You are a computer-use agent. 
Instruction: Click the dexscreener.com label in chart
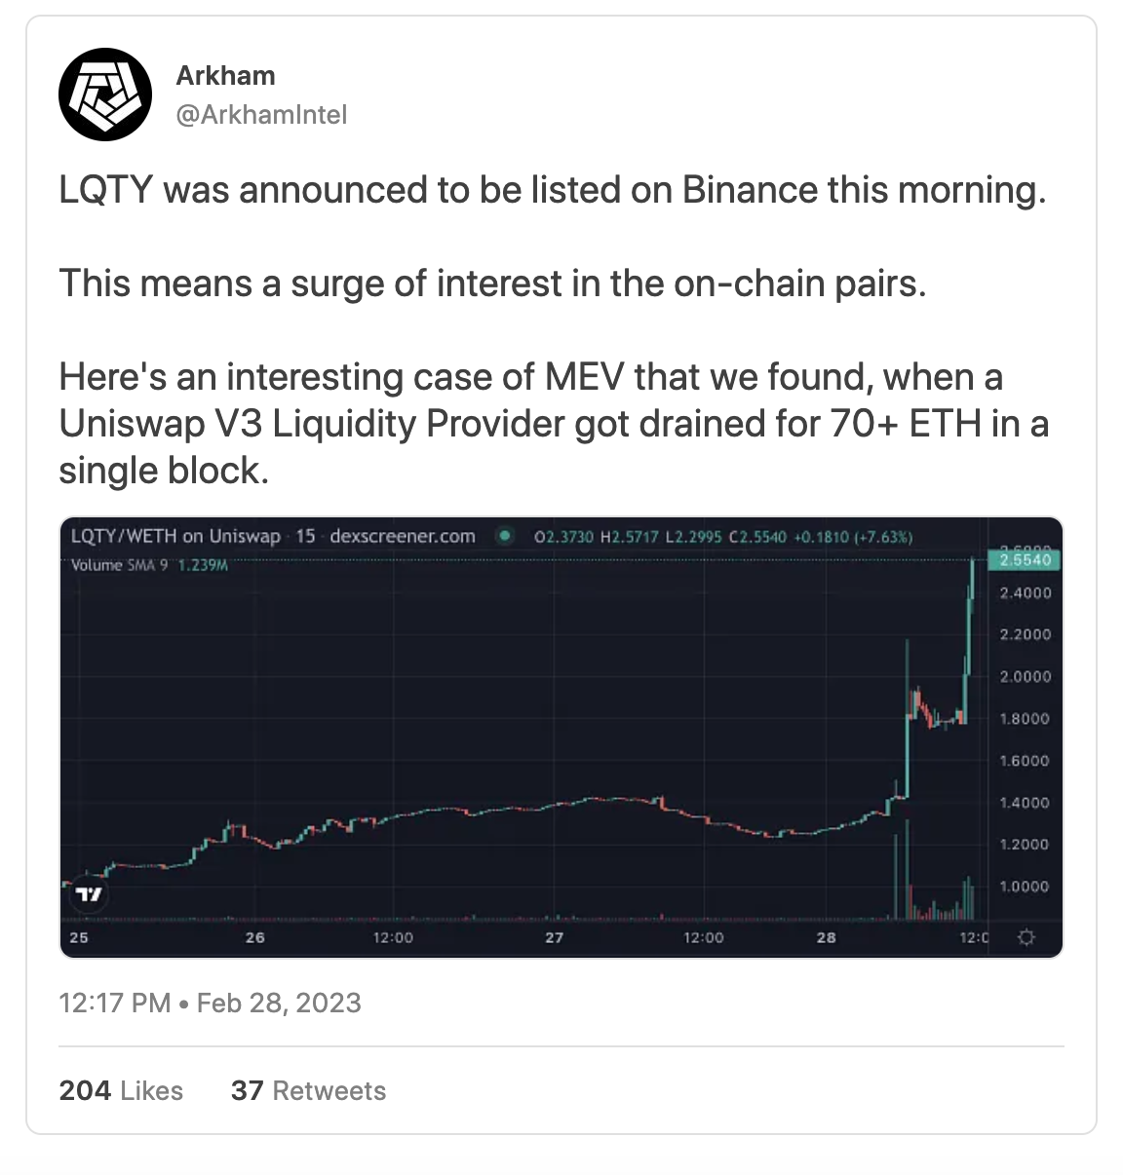tap(403, 536)
